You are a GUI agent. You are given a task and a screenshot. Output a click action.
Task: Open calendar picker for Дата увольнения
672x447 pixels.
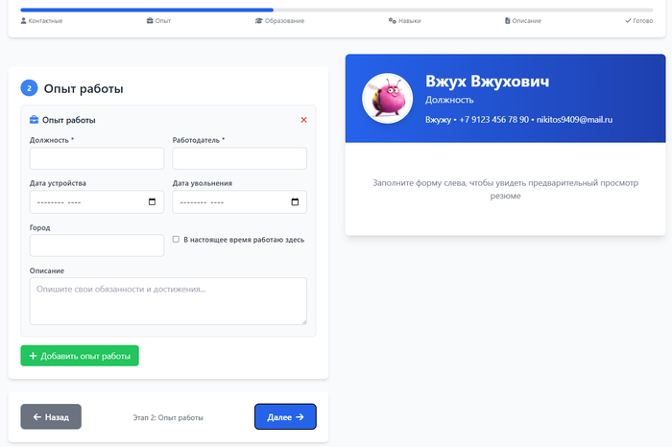pyautogui.click(x=294, y=202)
